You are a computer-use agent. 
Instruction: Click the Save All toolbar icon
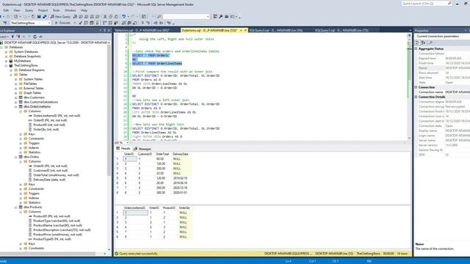pos(45,16)
